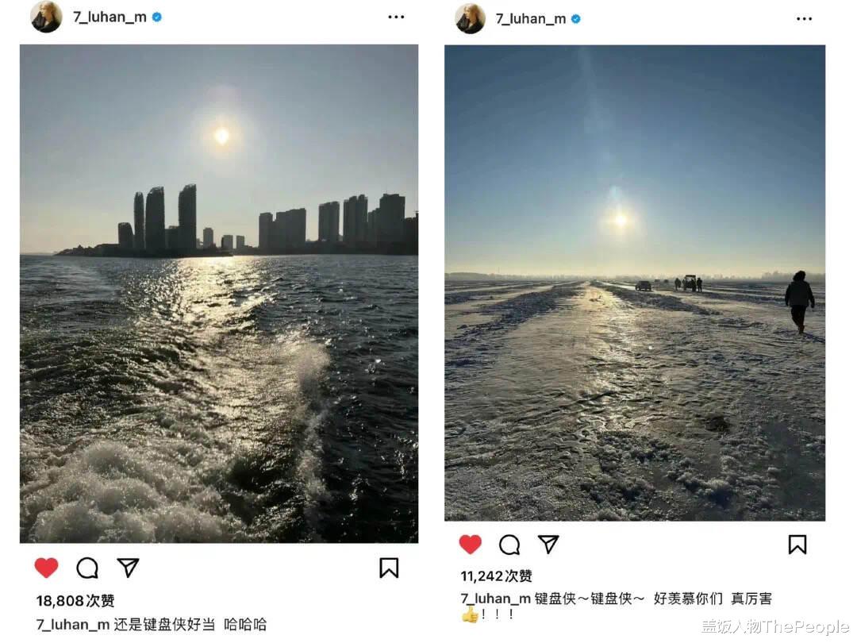Viewport: 857px width, 643px height.
Task: Share the left post with paper-plane icon
Action: (x=128, y=568)
